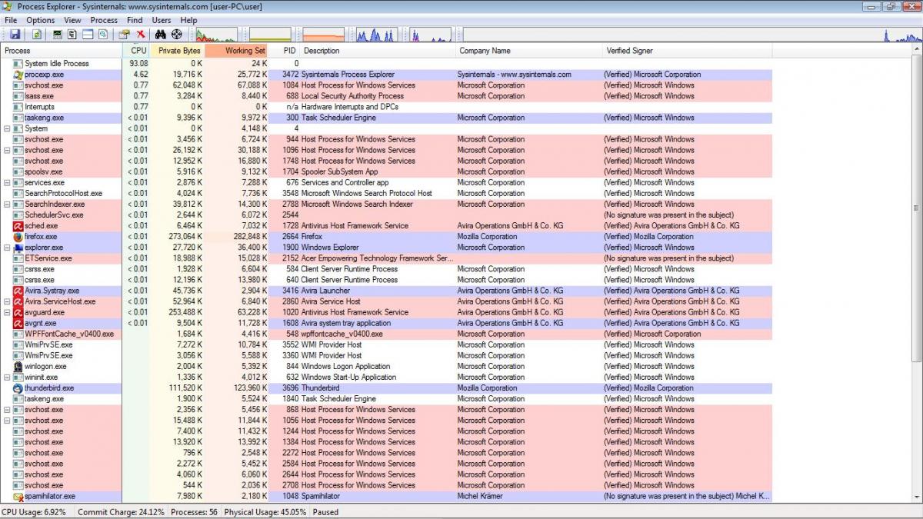Click the Thunderbird icon beside thunderbird.exe

tap(18, 388)
